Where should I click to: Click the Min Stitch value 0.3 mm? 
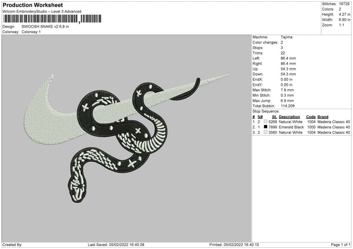tap(287, 95)
